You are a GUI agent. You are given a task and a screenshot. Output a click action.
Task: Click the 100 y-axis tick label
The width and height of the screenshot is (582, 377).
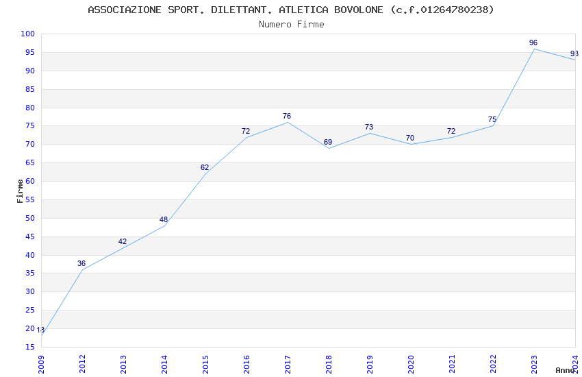pos(27,34)
